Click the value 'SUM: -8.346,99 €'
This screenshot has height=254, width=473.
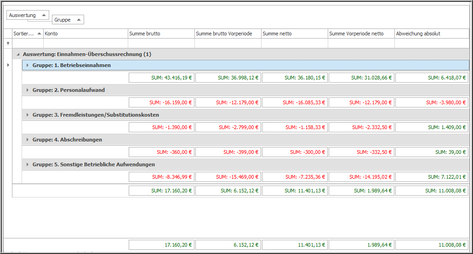click(172, 177)
